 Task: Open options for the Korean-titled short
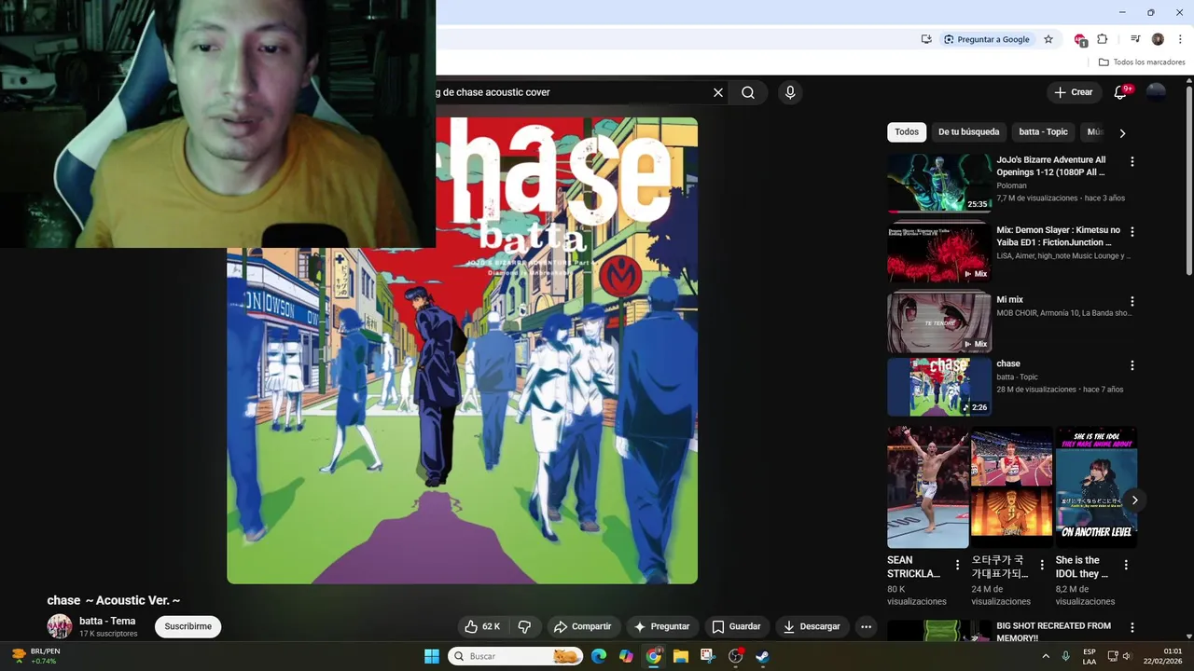[x=1042, y=565]
